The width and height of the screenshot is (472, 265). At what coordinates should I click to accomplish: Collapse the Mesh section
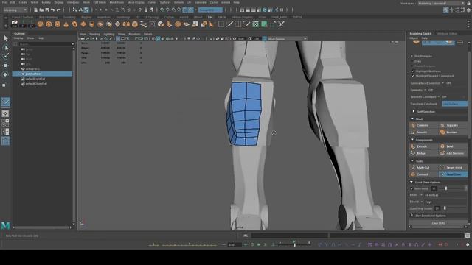tap(412, 119)
